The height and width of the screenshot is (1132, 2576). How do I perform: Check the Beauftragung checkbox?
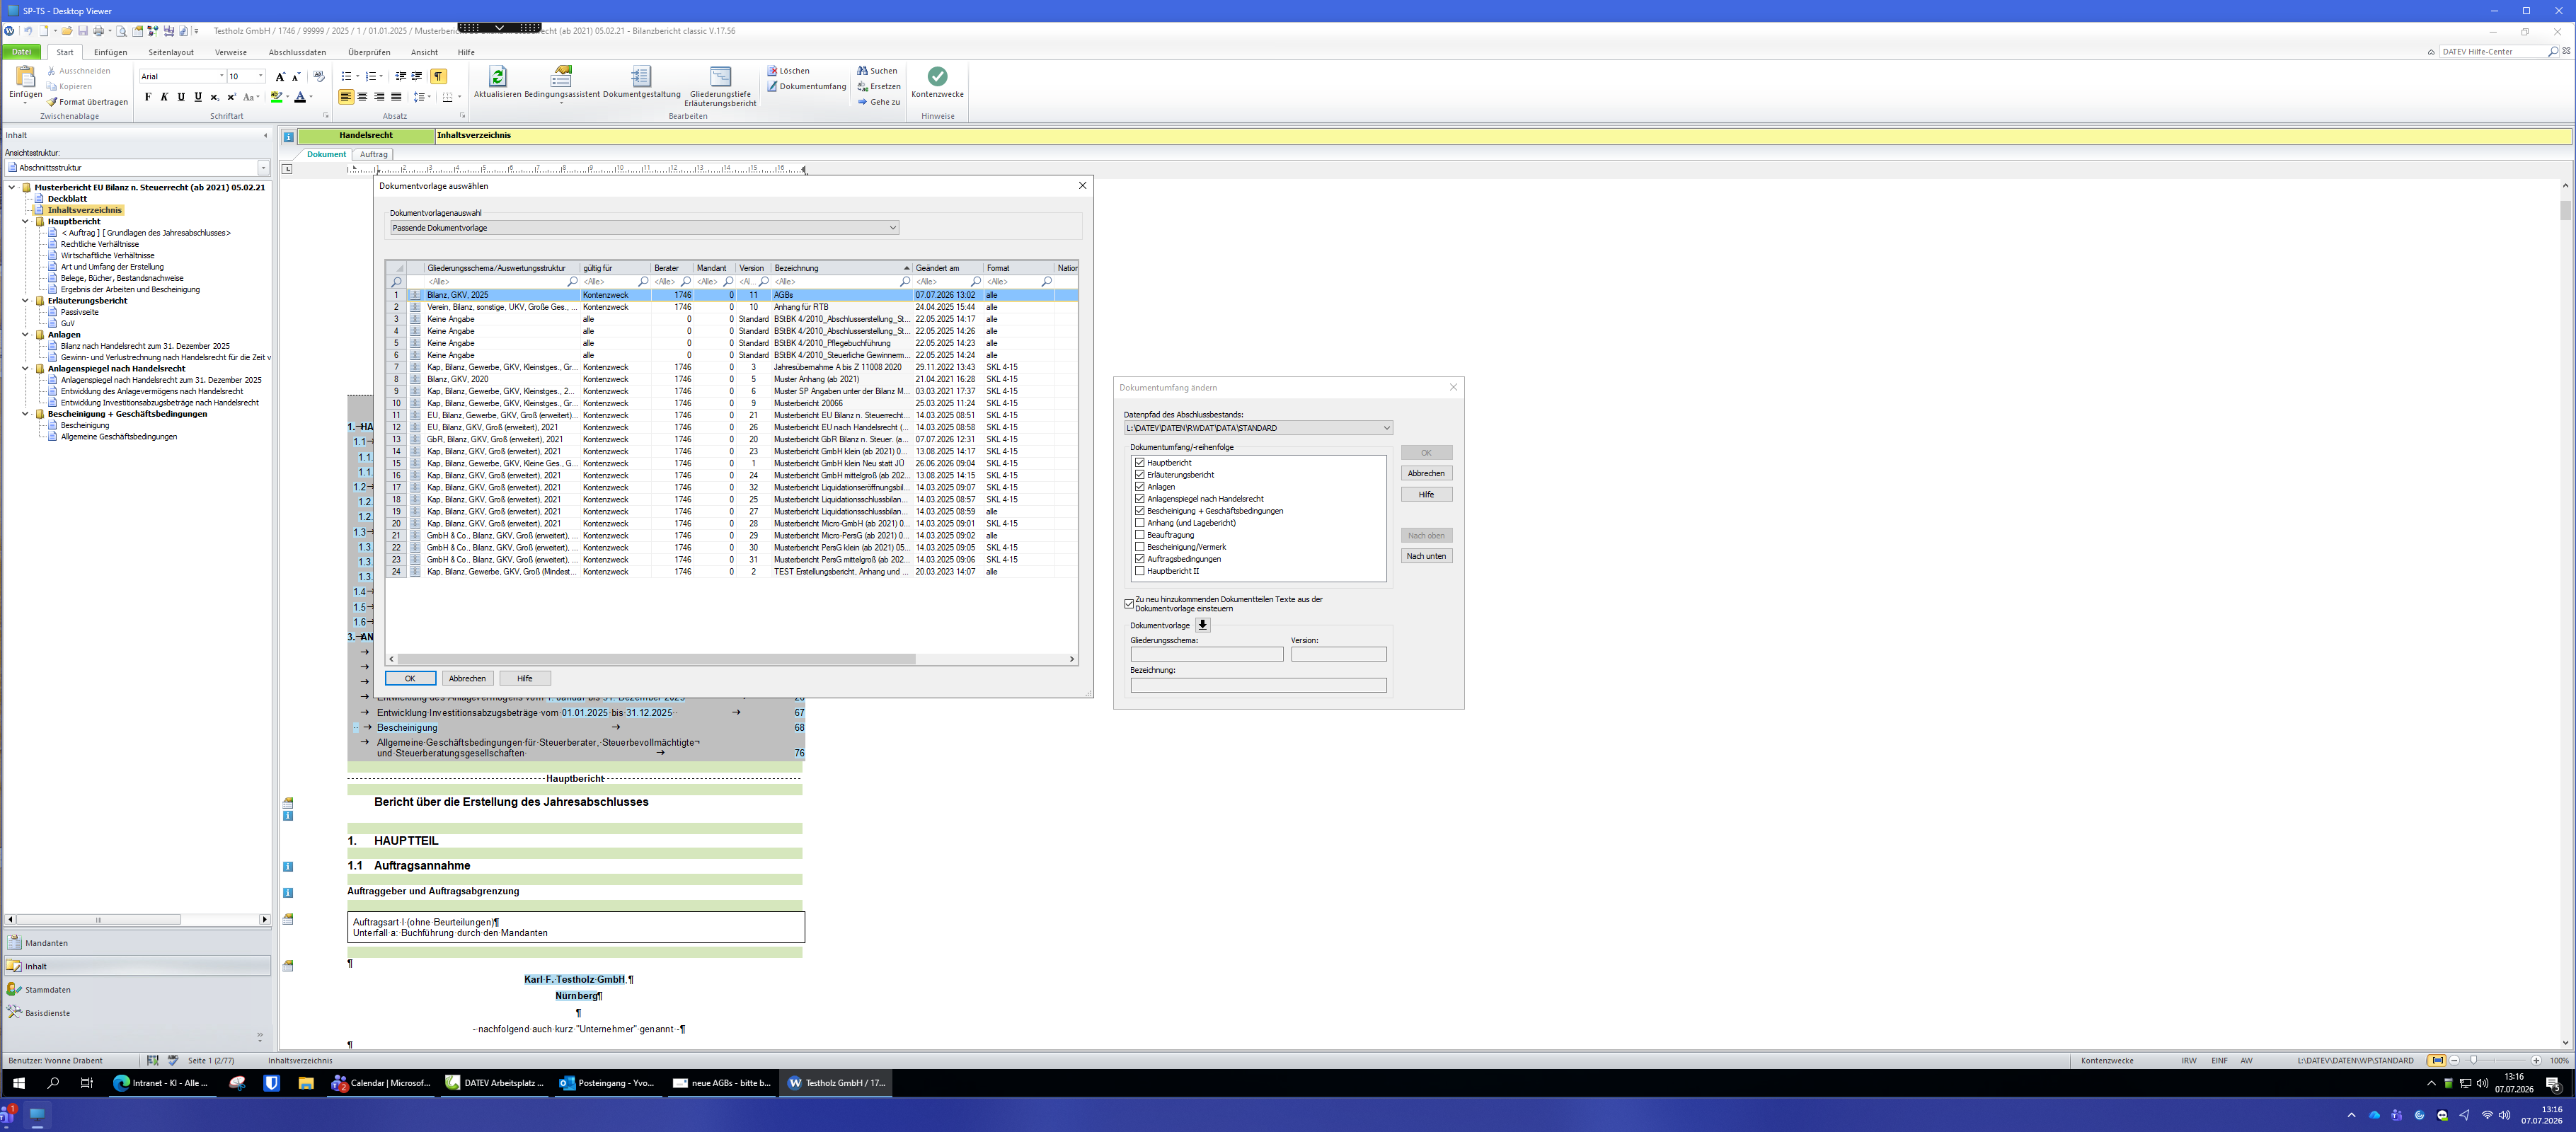tap(1140, 535)
